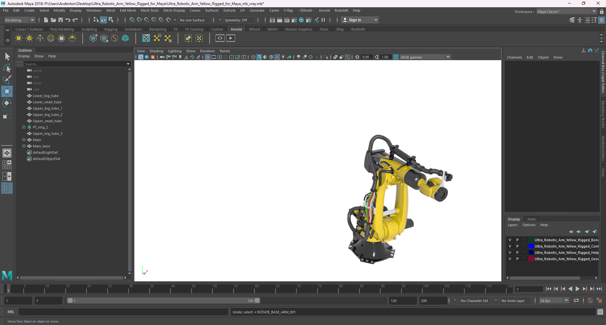This screenshot has width=606, height=325.
Task: Click the Undo arrow icon
Action: 68,20
